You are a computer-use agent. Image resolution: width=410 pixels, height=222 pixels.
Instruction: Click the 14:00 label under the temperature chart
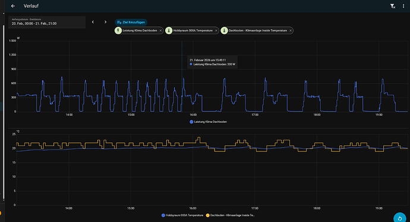pos(69,208)
